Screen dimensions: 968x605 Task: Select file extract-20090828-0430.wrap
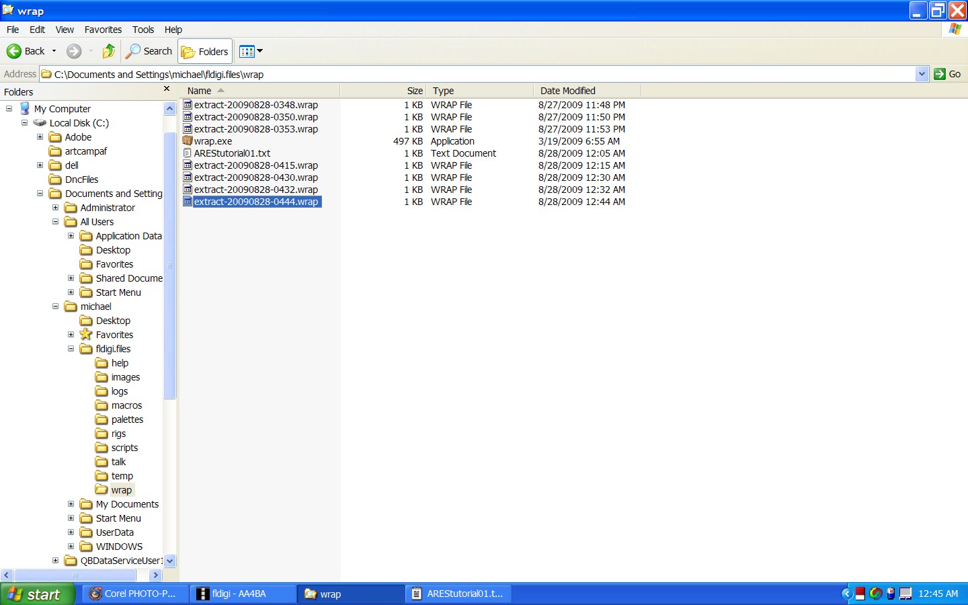[x=251, y=177]
